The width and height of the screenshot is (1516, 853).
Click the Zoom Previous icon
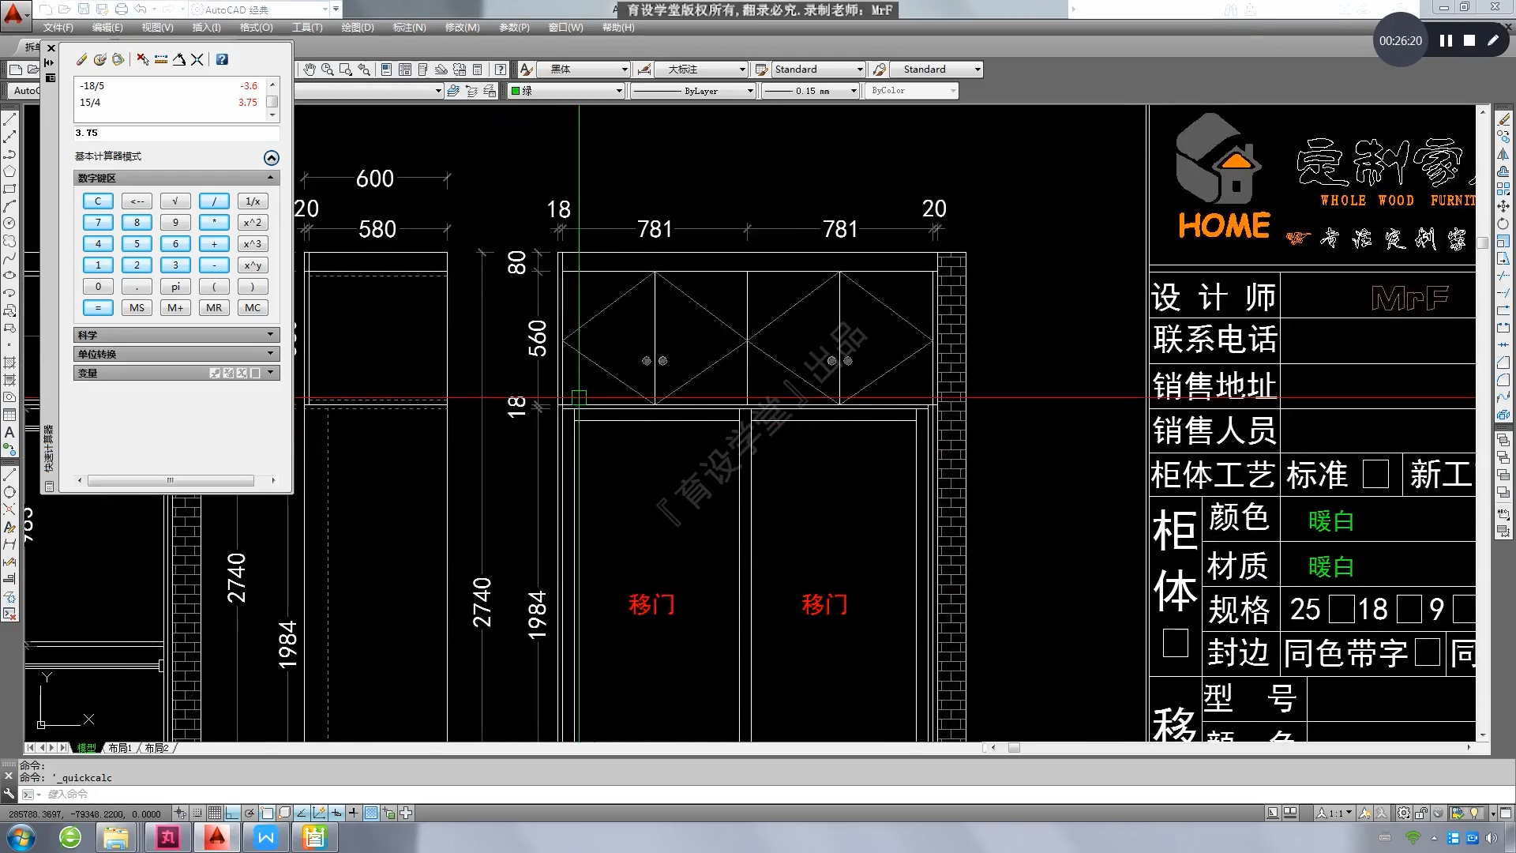[x=364, y=70]
